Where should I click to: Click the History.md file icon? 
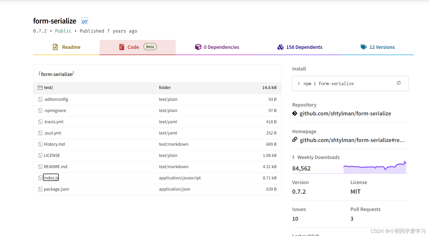[40, 144]
